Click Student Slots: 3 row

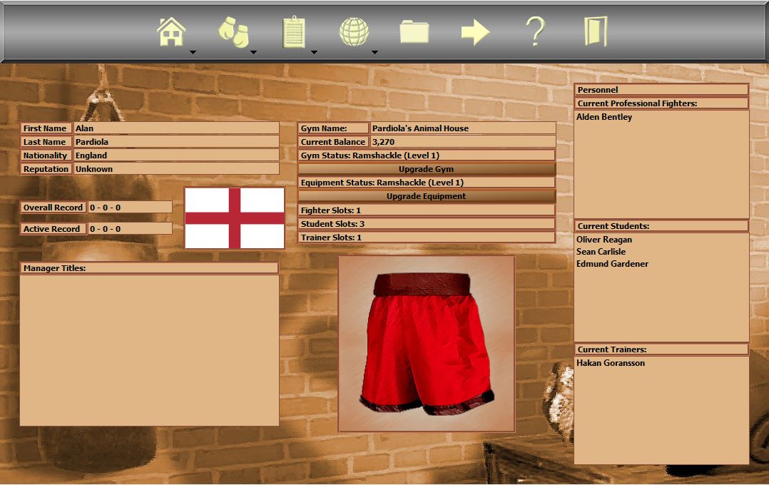(426, 224)
